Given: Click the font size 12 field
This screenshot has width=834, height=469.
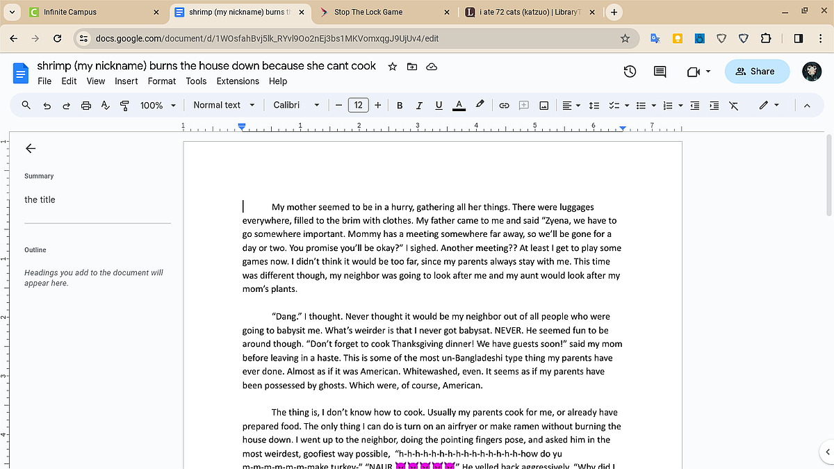Looking at the screenshot, I should point(358,105).
